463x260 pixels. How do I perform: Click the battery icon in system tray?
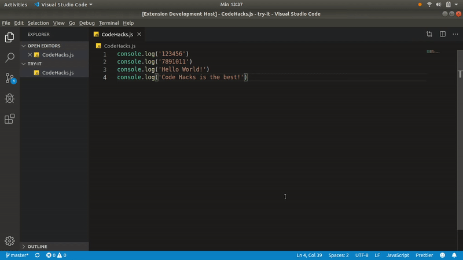(x=448, y=5)
